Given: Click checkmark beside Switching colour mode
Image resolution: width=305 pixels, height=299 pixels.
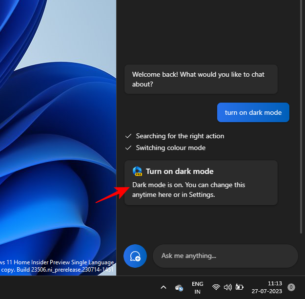Looking at the screenshot, I should pyautogui.click(x=128, y=148).
